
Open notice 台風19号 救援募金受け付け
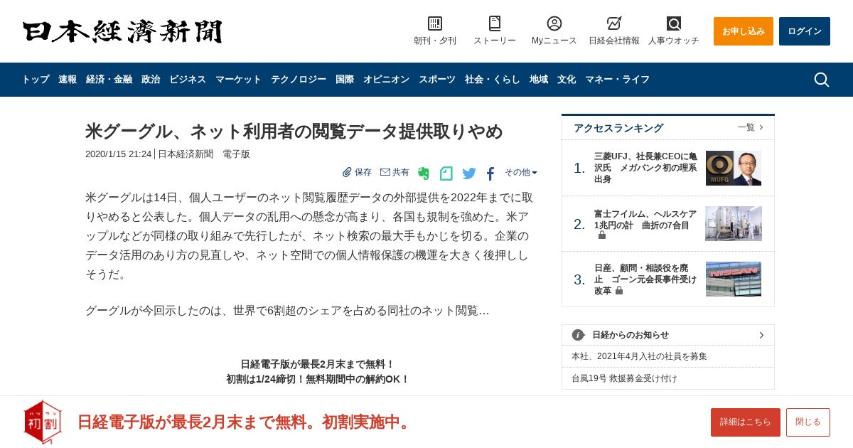624,378
